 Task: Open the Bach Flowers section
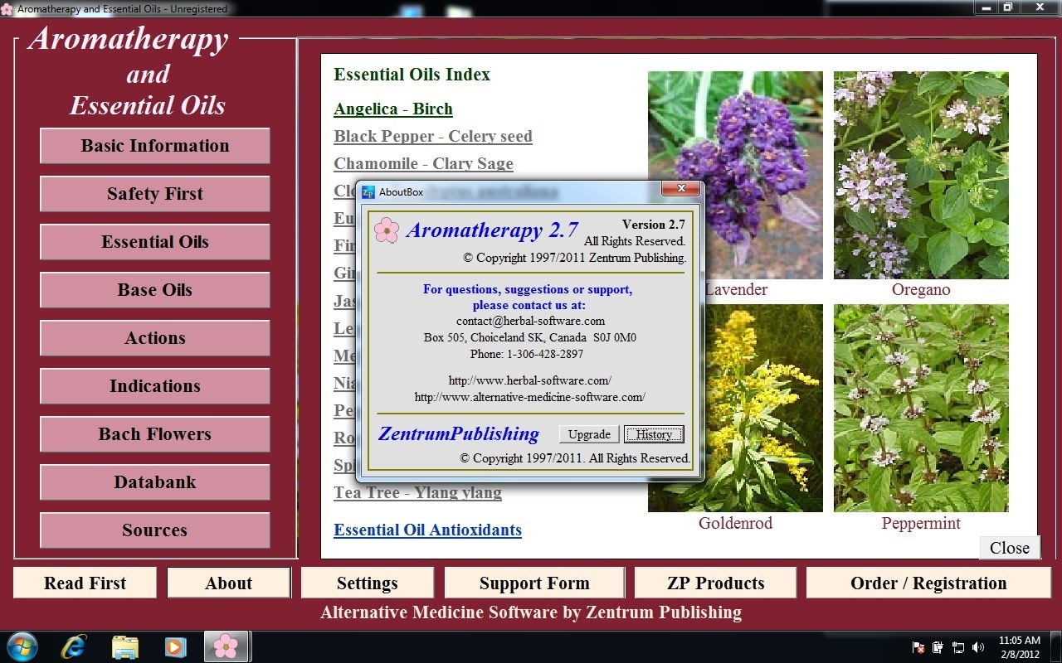click(155, 434)
